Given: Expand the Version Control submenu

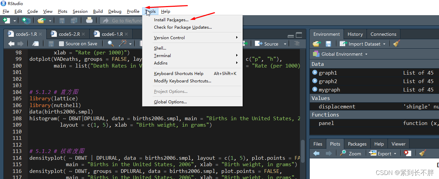Looking at the screenshot, I should [x=192, y=37].
